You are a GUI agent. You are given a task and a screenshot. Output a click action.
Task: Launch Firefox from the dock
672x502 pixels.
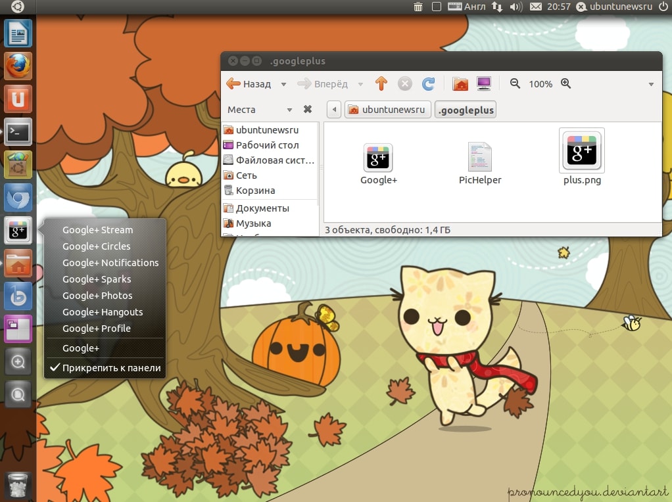pyautogui.click(x=18, y=66)
